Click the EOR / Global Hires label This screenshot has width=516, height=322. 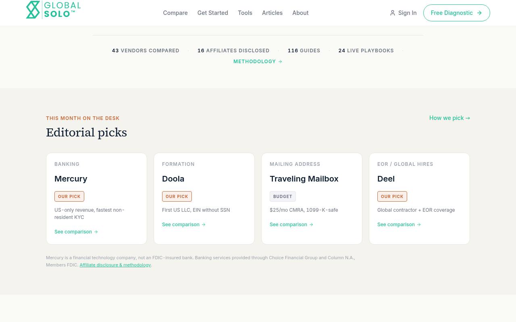(x=405, y=164)
